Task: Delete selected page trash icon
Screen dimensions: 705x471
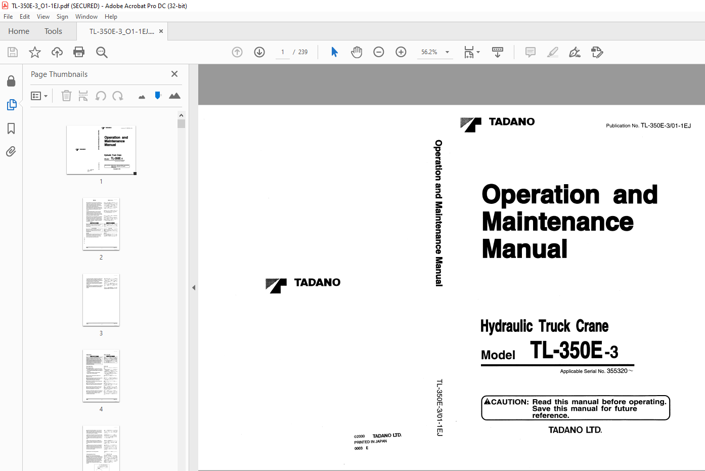Action: [66, 96]
